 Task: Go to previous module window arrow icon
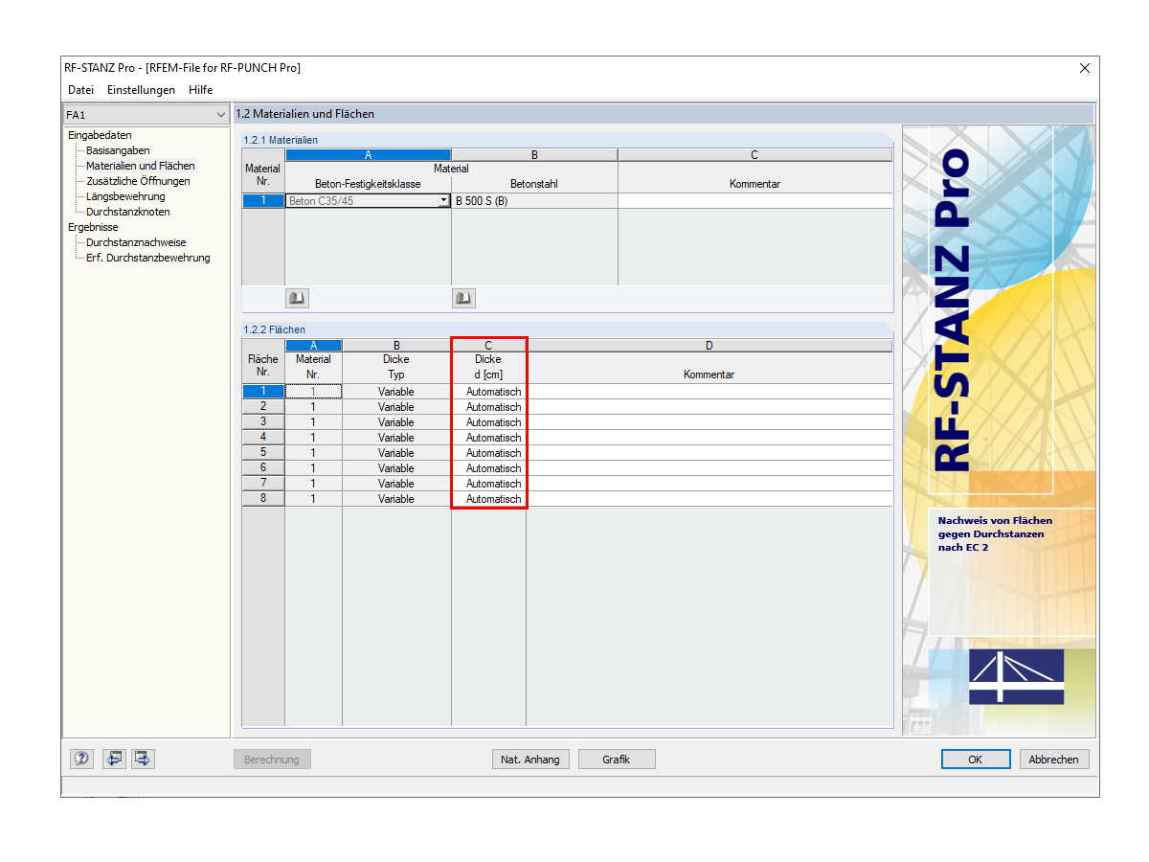tap(114, 759)
